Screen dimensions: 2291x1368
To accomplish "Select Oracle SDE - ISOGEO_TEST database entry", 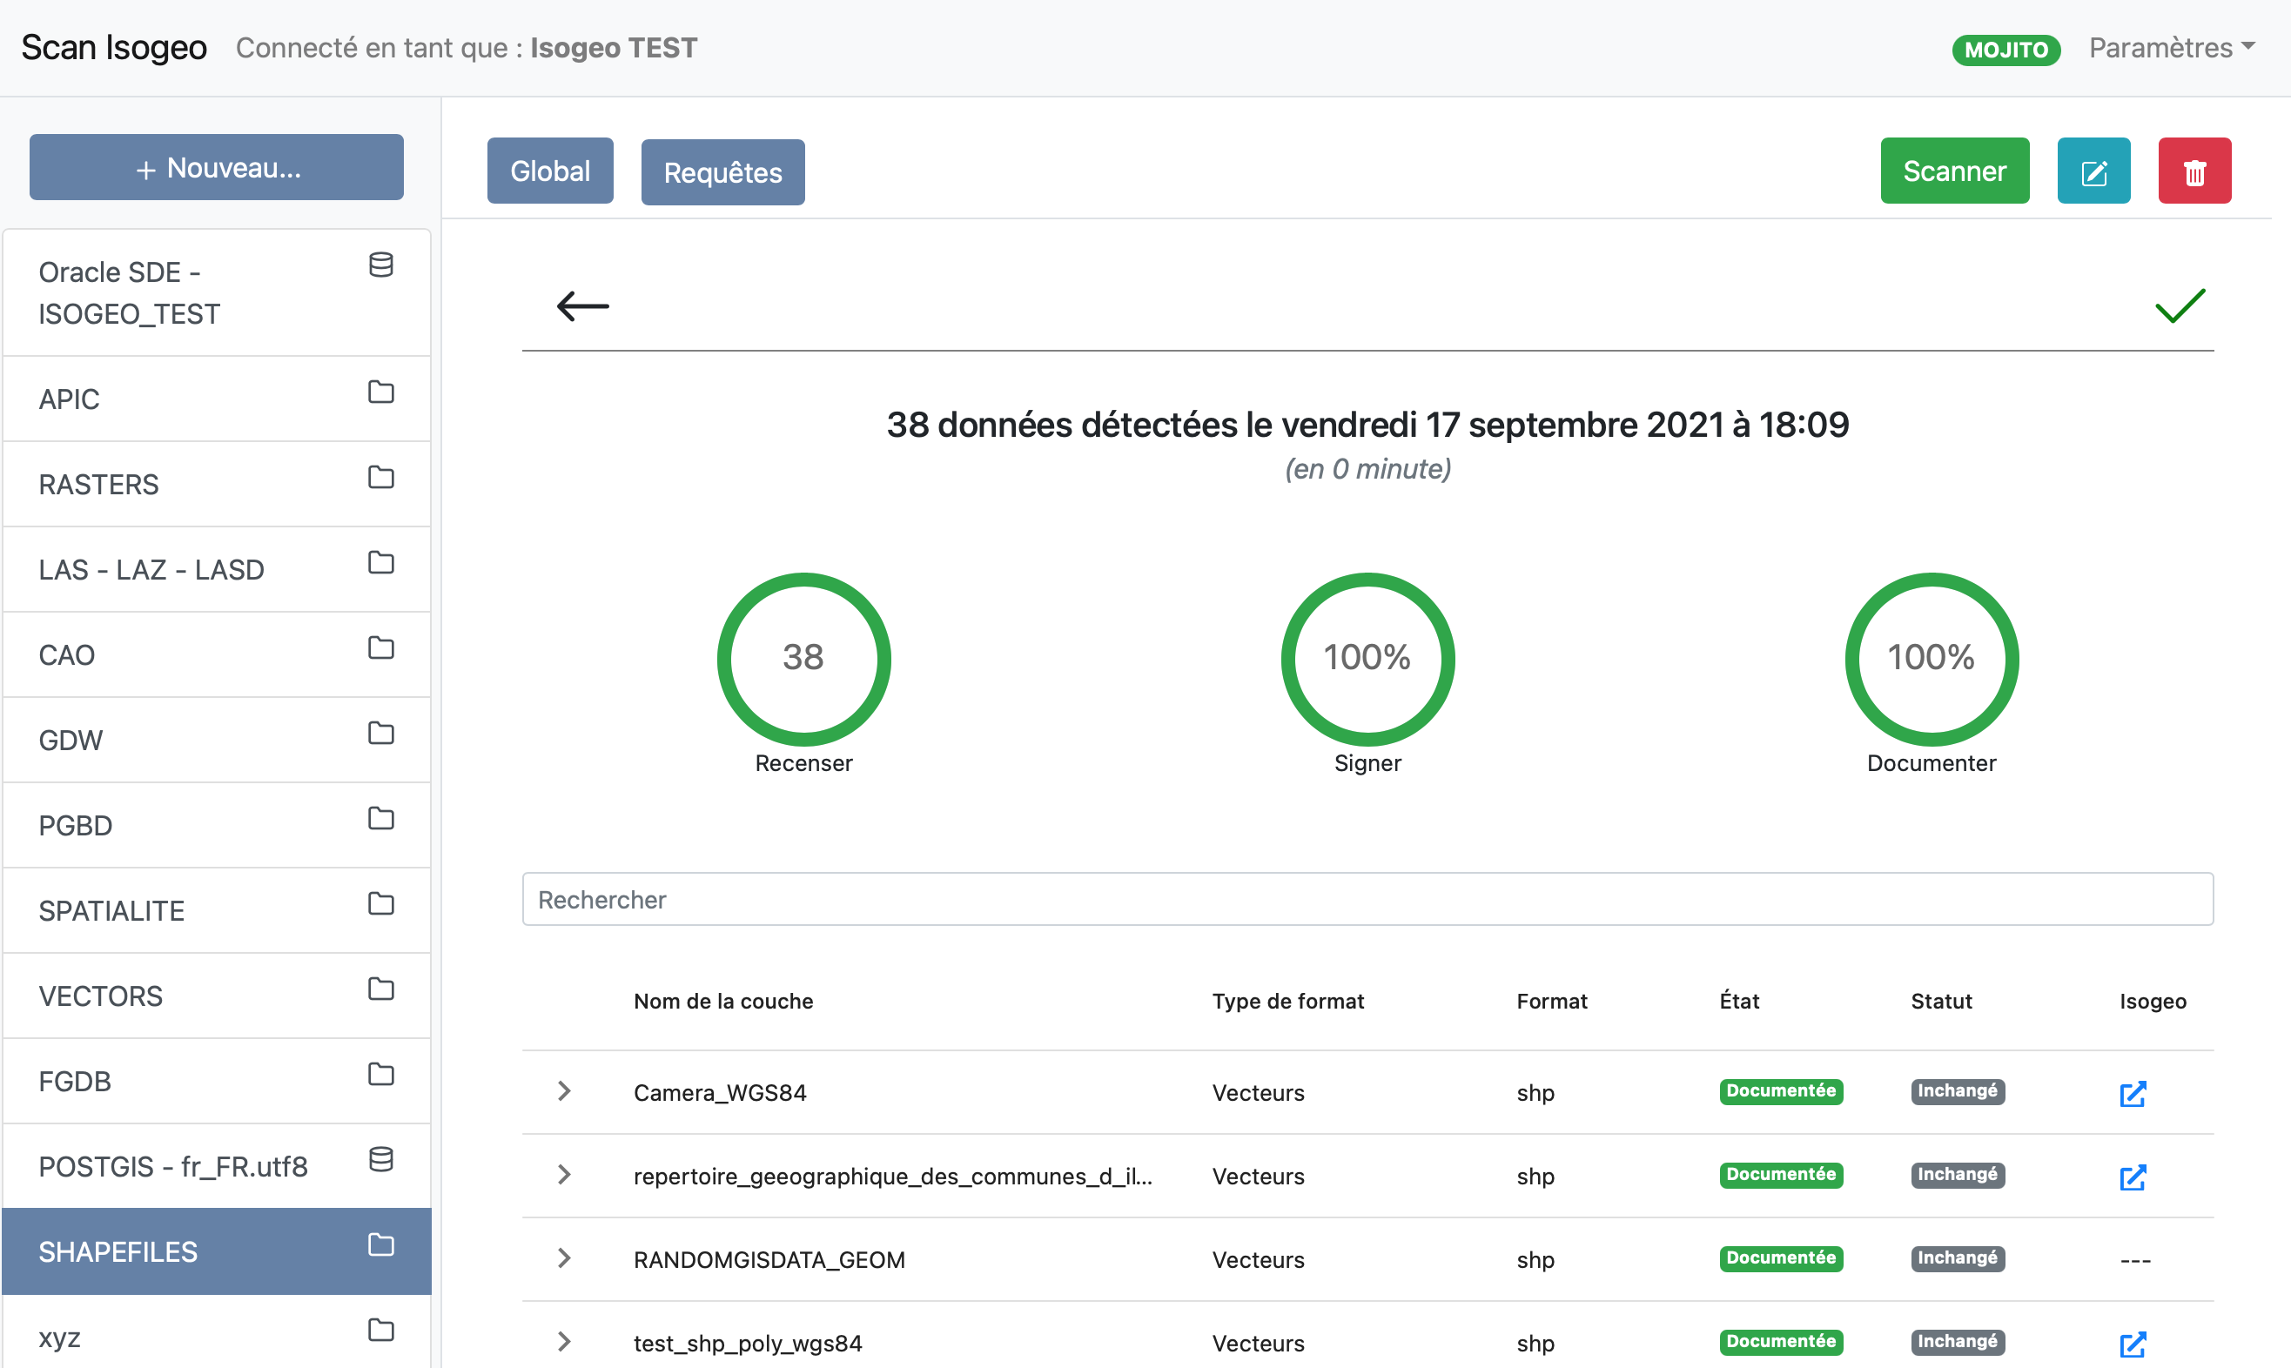I will (217, 293).
